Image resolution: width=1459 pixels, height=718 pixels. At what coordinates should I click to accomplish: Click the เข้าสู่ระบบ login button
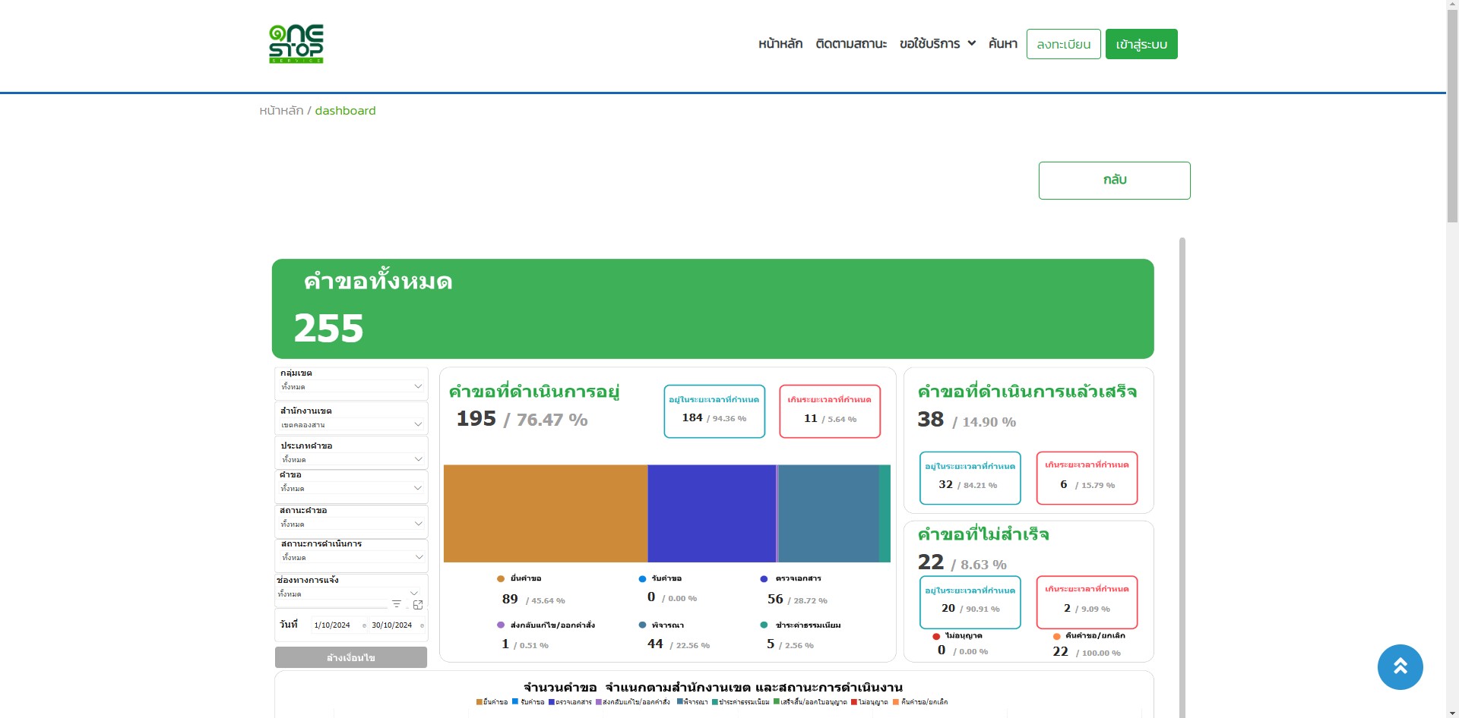[x=1141, y=44]
